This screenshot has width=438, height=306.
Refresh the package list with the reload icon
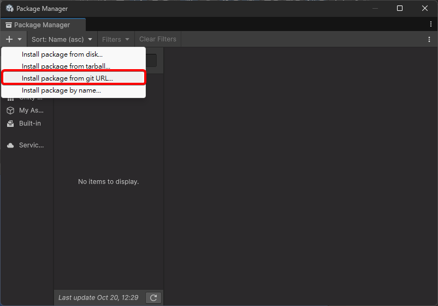tap(153, 298)
